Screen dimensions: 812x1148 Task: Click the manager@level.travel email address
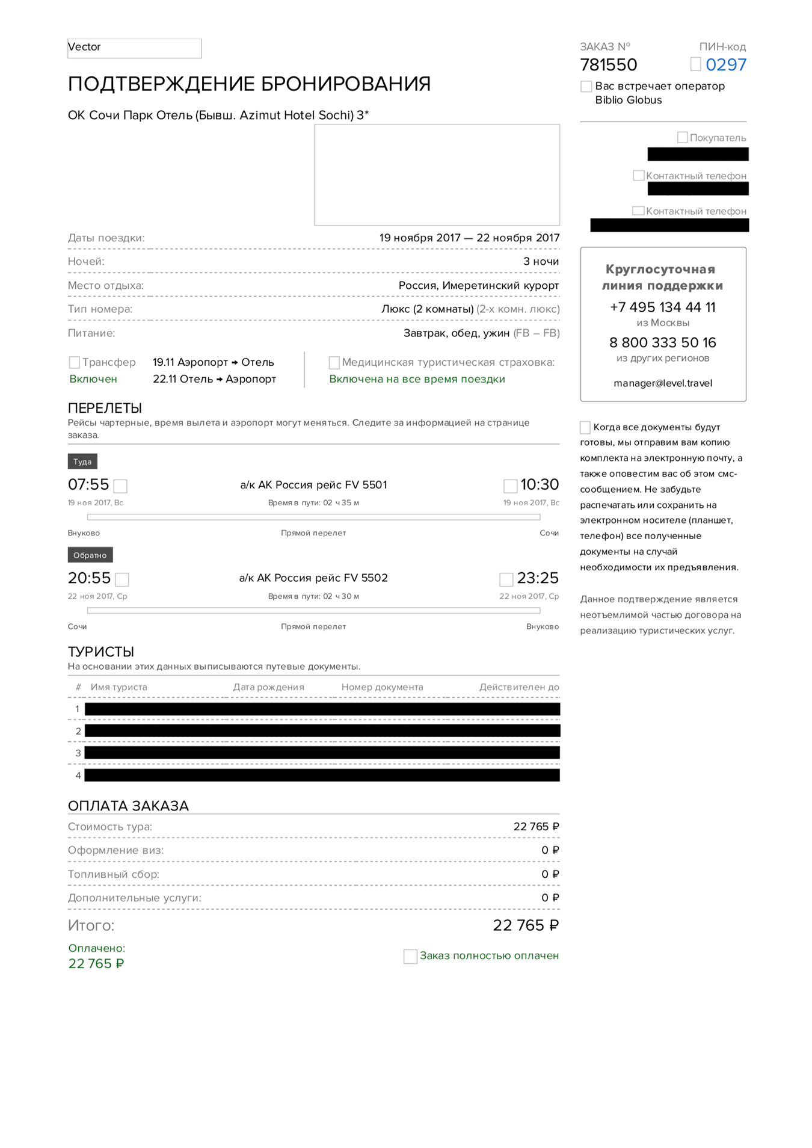tap(663, 383)
